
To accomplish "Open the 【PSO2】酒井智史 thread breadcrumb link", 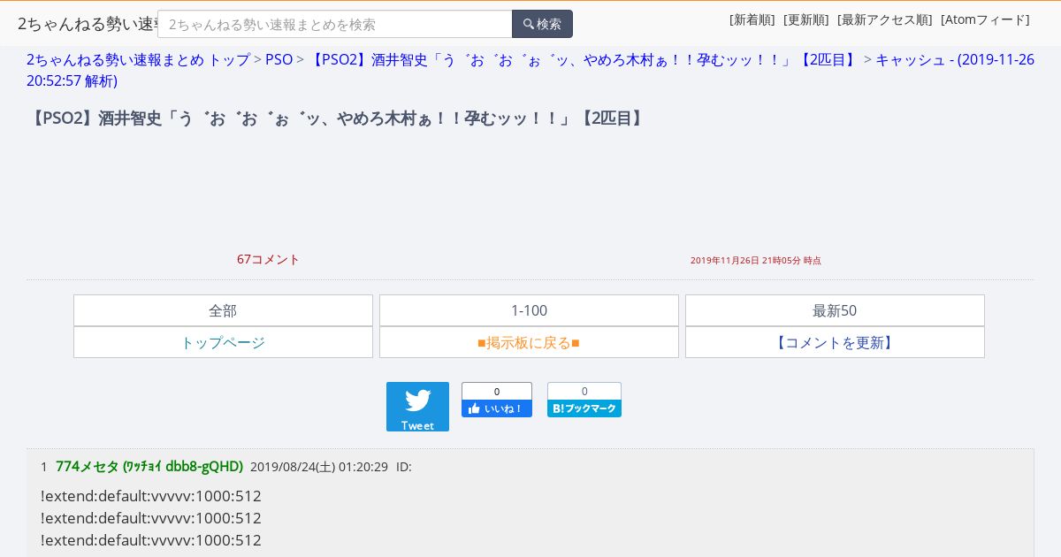I will click(584, 59).
